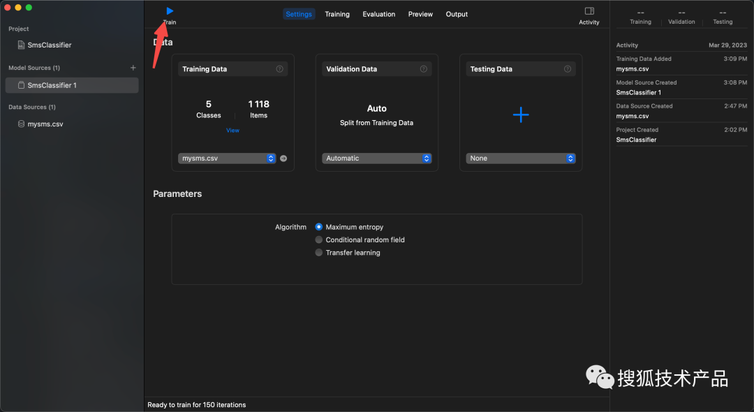Switch to the Preview tab
The image size is (754, 412).
(x=420, y=14)
